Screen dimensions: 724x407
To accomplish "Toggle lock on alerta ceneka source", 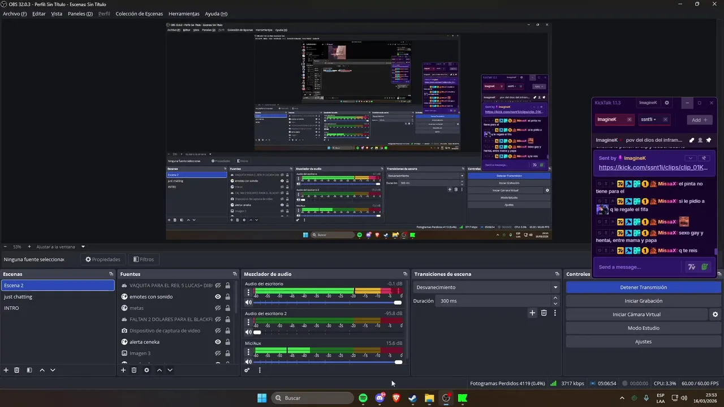I will coord(228,342).
